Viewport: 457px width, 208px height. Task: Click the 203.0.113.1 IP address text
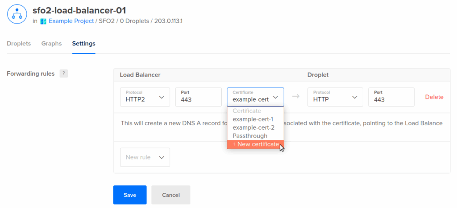coord(168,21)
